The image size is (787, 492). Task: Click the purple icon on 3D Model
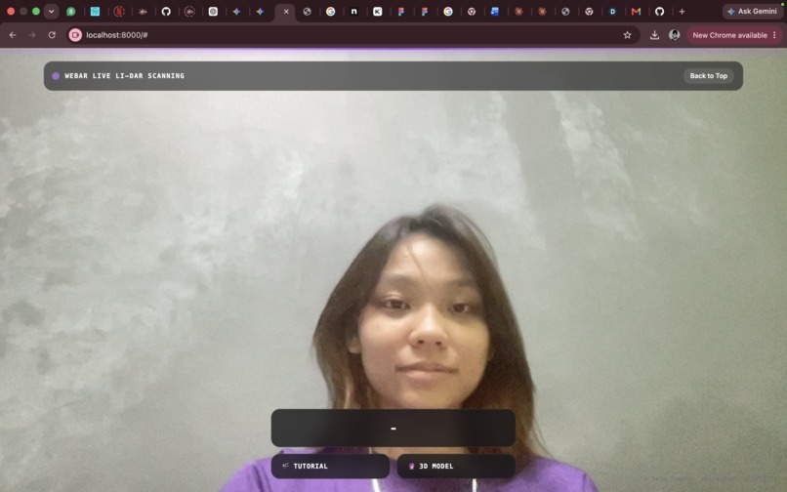point(412,466)
